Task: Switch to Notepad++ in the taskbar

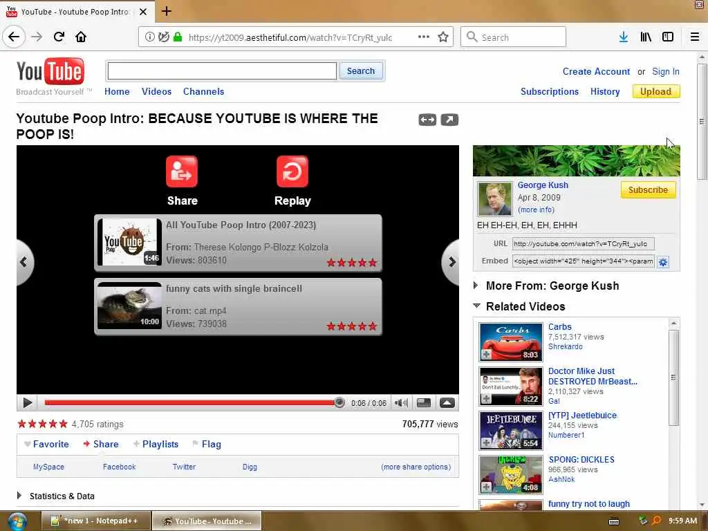Action: click(x=95, y=521)
